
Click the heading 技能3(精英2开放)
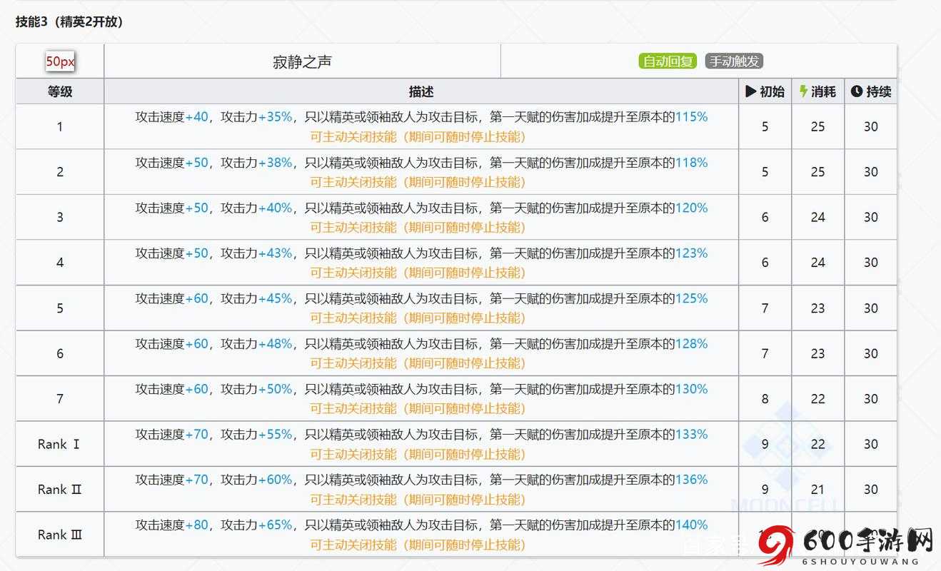[69, 22]
